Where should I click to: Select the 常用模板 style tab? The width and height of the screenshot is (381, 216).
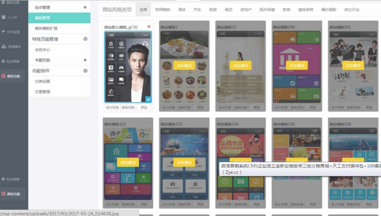(x=163, y=10)
